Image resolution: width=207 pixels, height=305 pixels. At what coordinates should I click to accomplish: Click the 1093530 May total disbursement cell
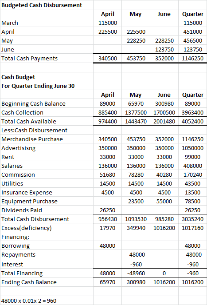click(x=136, y=219)
